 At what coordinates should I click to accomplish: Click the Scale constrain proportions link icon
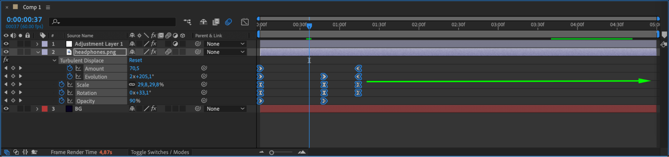click(x=132, y=84)
